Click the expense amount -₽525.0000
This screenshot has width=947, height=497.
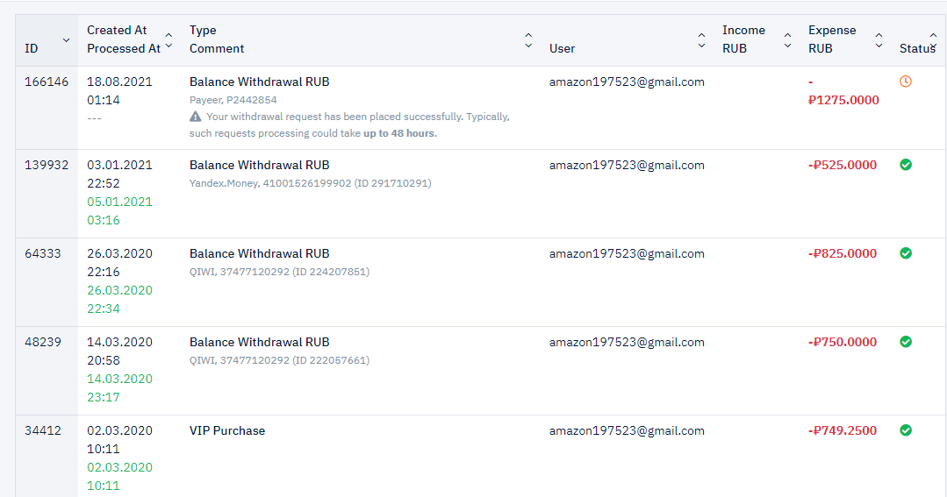tap(843, 165)
